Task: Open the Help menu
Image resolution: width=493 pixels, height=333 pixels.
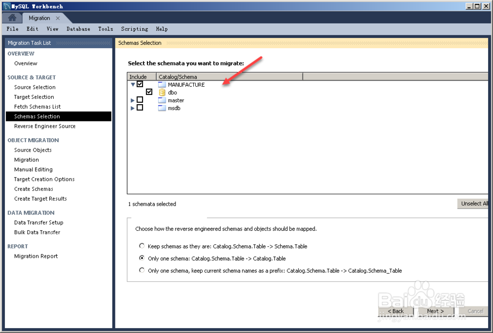Action: [162, 29]
